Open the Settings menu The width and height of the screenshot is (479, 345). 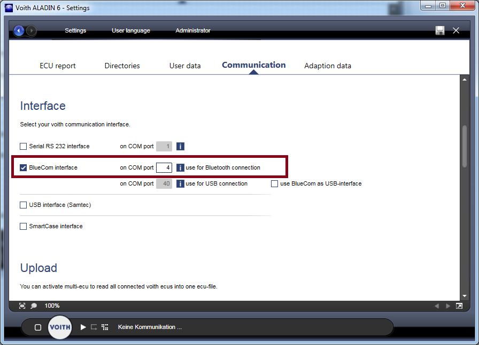point(75,30)
